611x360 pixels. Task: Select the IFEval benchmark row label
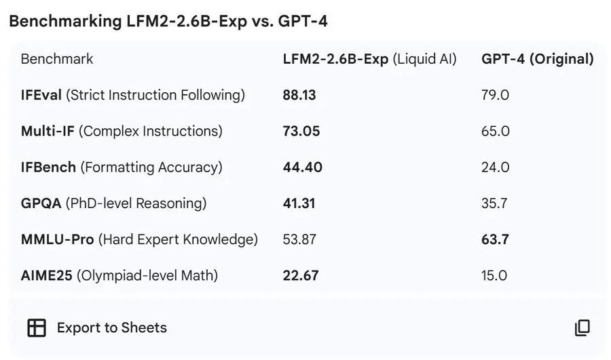point(132,95)
